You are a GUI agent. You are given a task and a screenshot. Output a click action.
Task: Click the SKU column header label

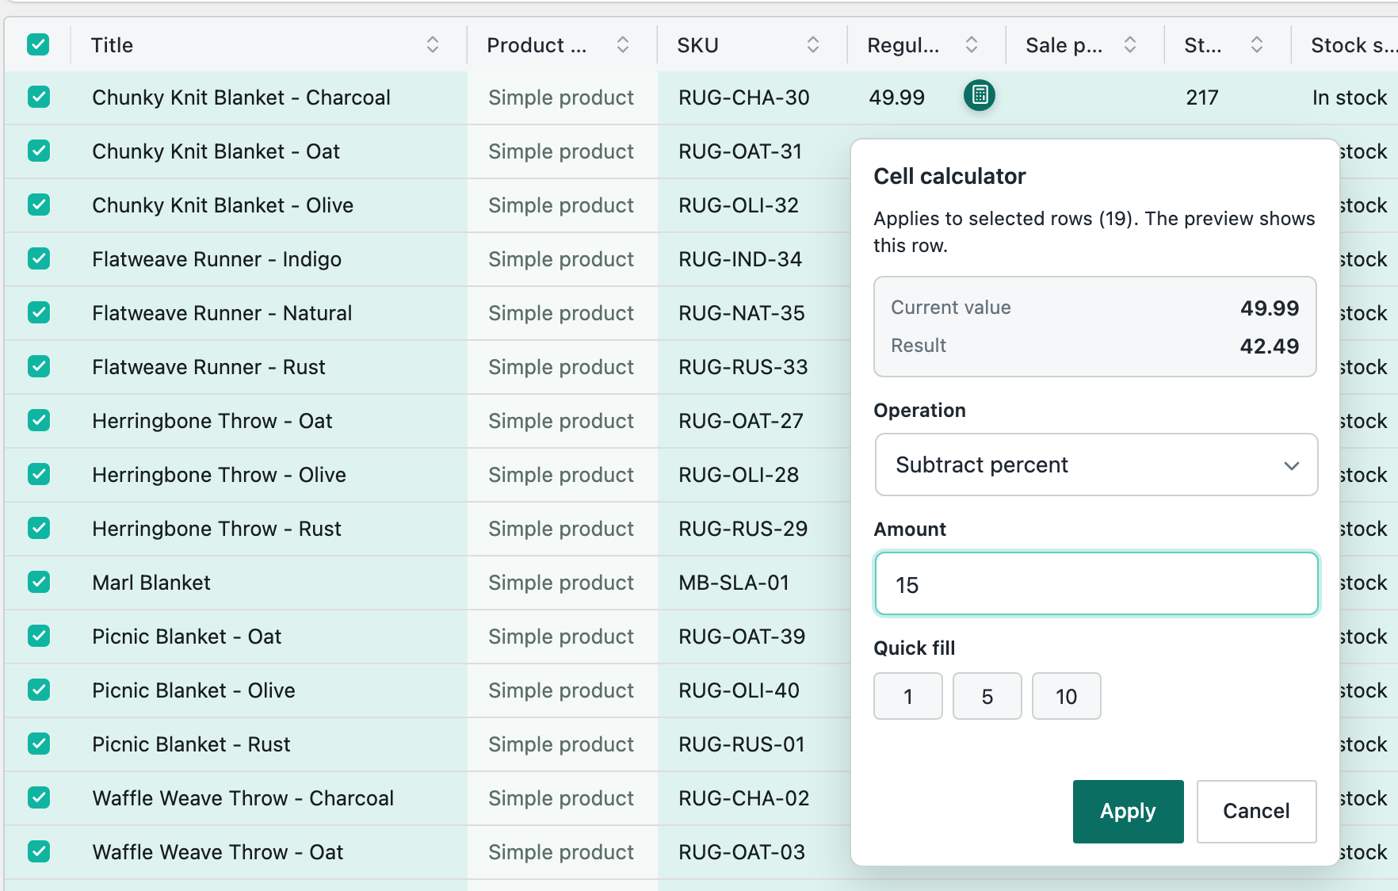point(697,45)
